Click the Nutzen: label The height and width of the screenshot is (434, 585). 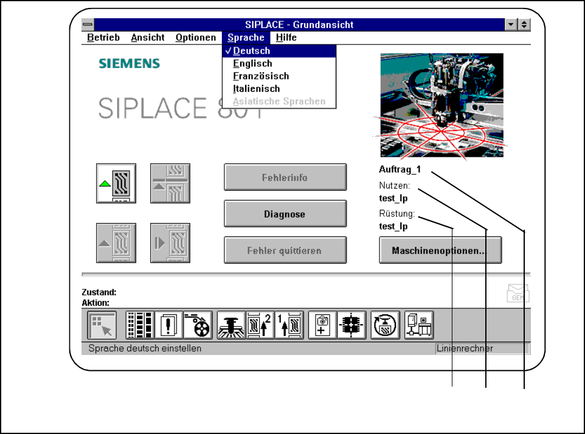[394, 185]
